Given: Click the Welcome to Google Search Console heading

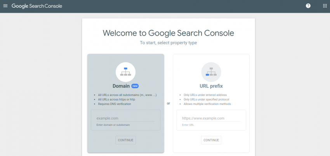Looking at the screenshot, I should coord(168,33).
